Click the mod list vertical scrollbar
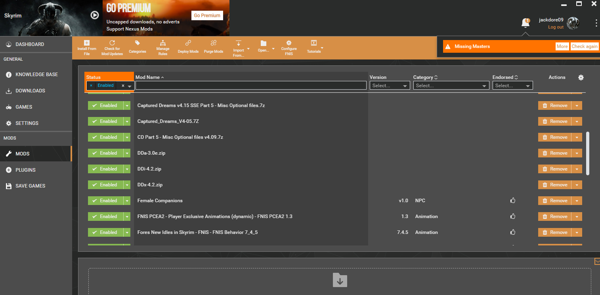The width and height of the screenshot is (600, 295). tap(588, 153)
